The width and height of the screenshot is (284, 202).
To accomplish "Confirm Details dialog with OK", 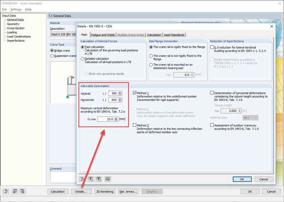I will point(242,179).
